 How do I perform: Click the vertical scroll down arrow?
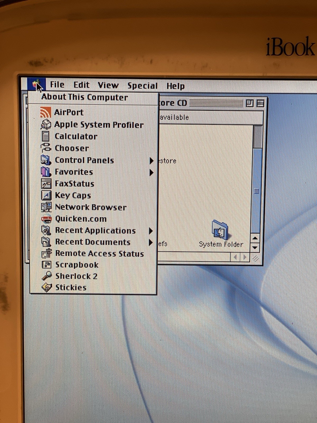(x=255, y=248)
